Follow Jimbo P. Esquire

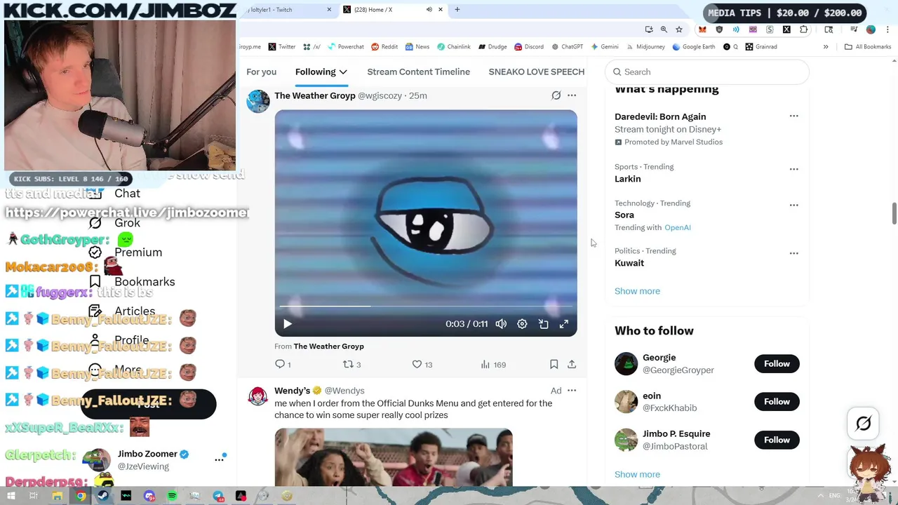(777, 440)
